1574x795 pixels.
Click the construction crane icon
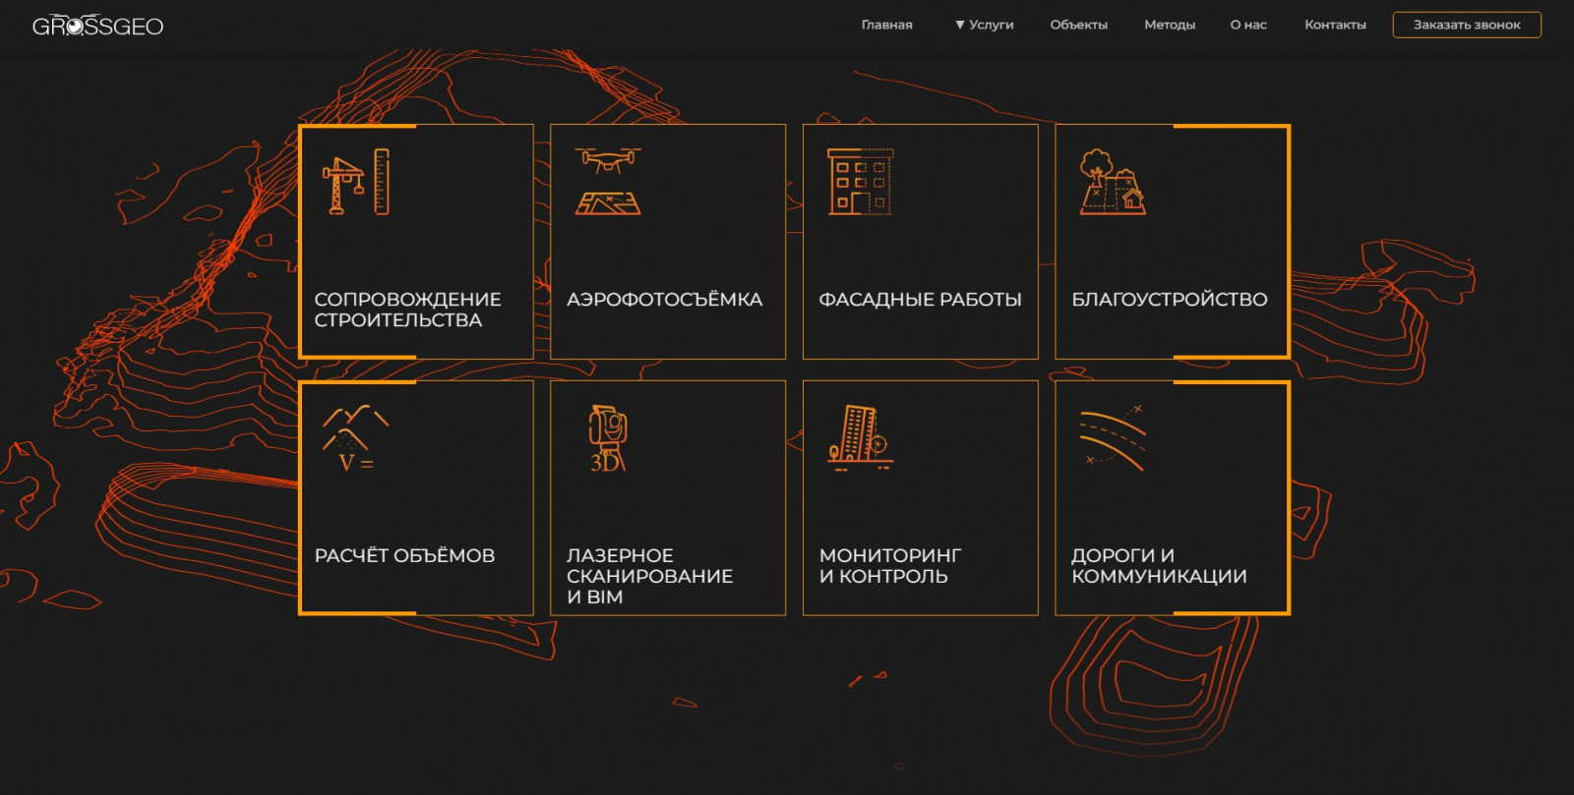pyautogui.click(x=356, y=182)
